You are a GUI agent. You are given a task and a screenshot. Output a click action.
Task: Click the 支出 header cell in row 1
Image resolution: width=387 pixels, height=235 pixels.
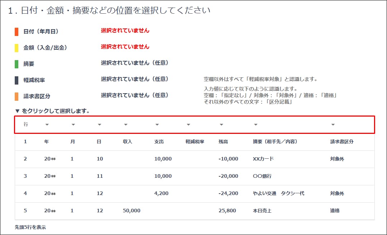click(159, 141)
